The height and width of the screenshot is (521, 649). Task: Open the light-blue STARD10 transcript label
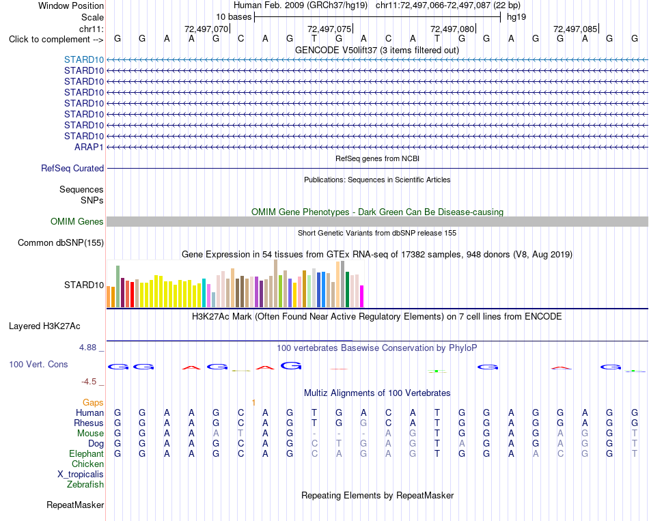pyautogui.click(x=84, y=59)
